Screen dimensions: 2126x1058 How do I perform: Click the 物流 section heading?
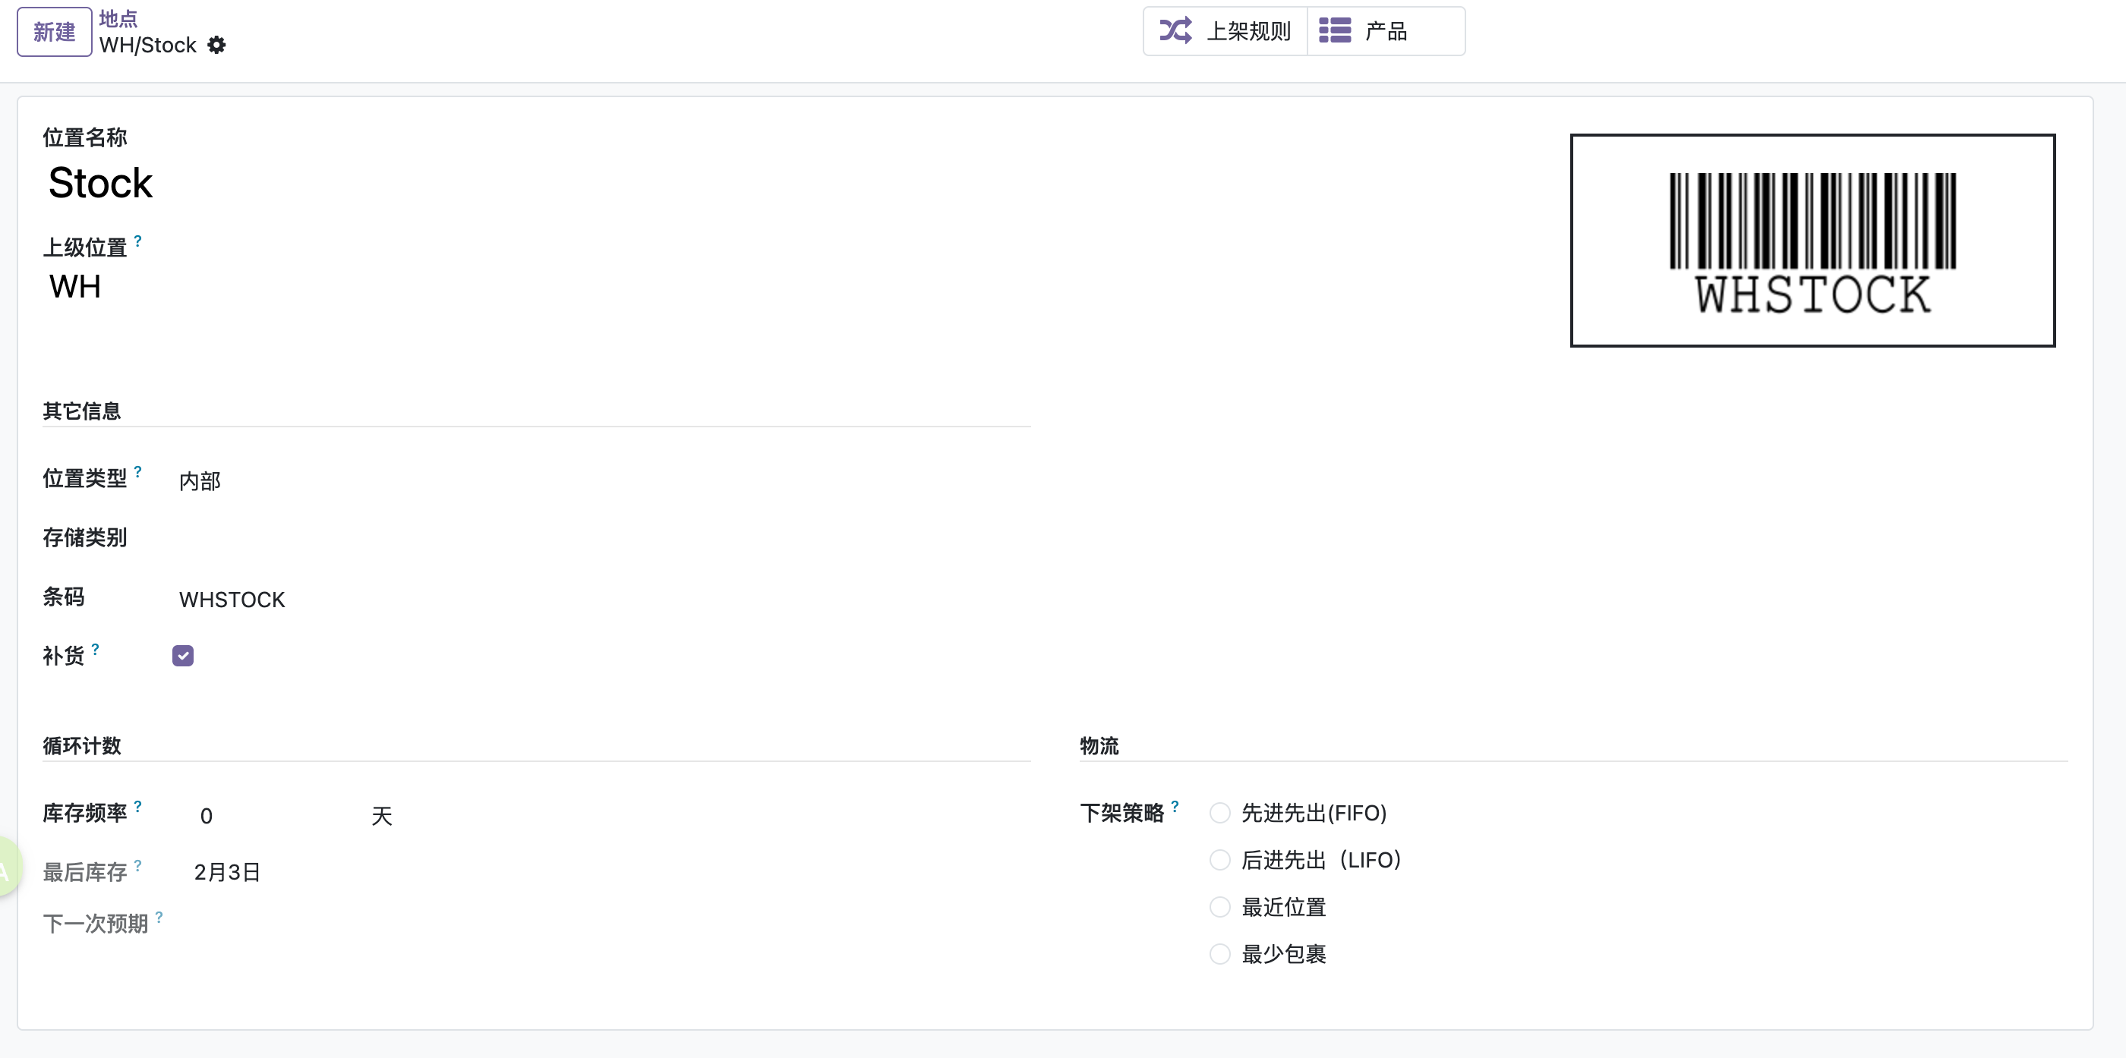point(1099,746)
